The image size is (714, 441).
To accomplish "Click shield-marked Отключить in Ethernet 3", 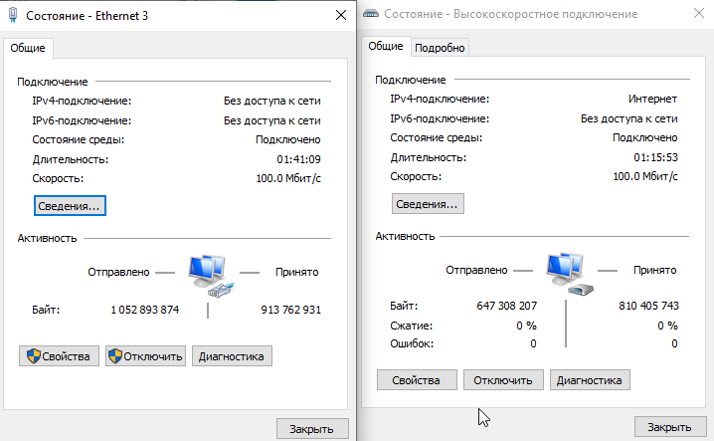I will tap(146, 356).
